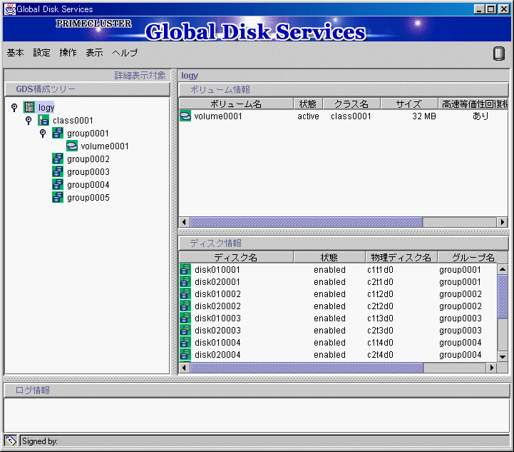The width and height of the screenshot is (514, 452).
Task: Collapse the logy tree node
Action: pos(14,107)
